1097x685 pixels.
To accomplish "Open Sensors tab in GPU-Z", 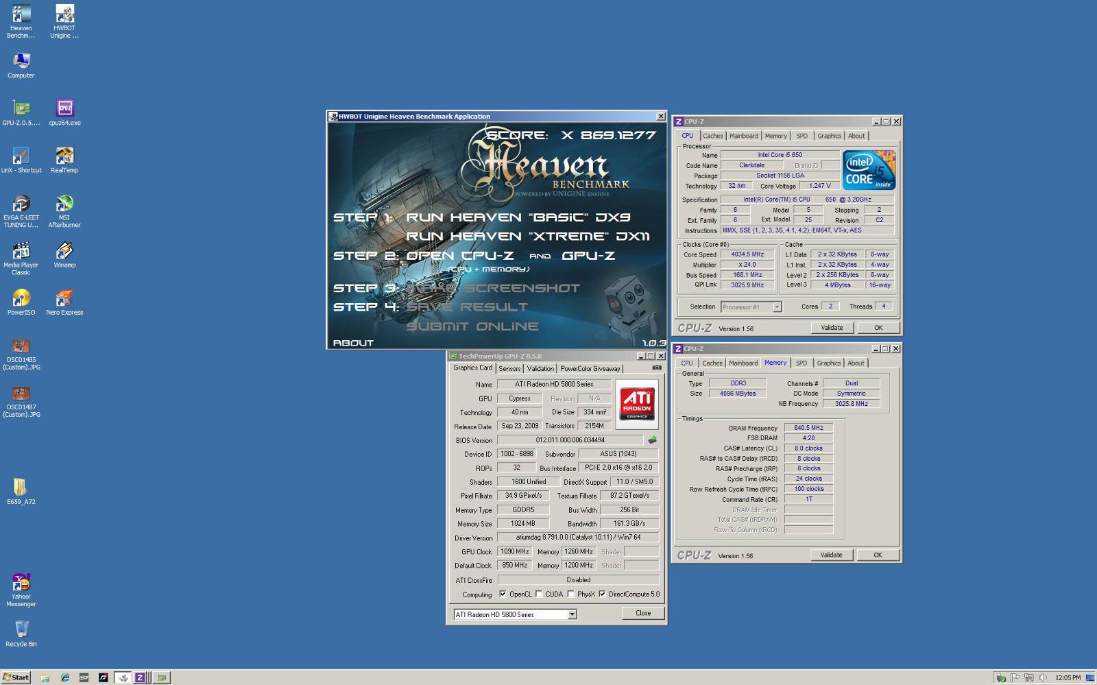I will click(x=509, y=369).
